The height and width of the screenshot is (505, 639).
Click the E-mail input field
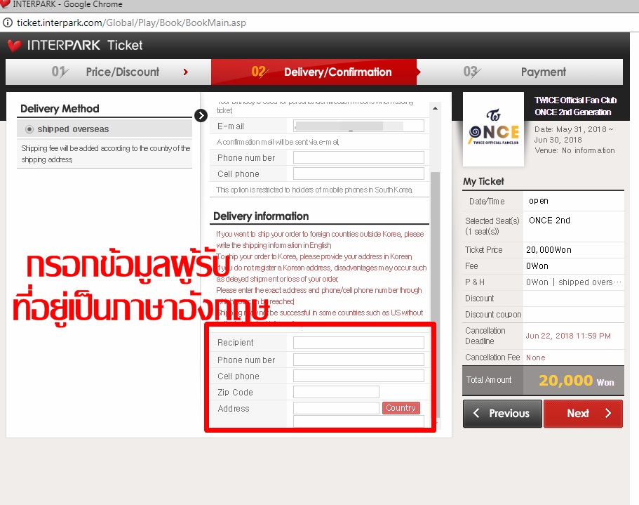[358, 126]
